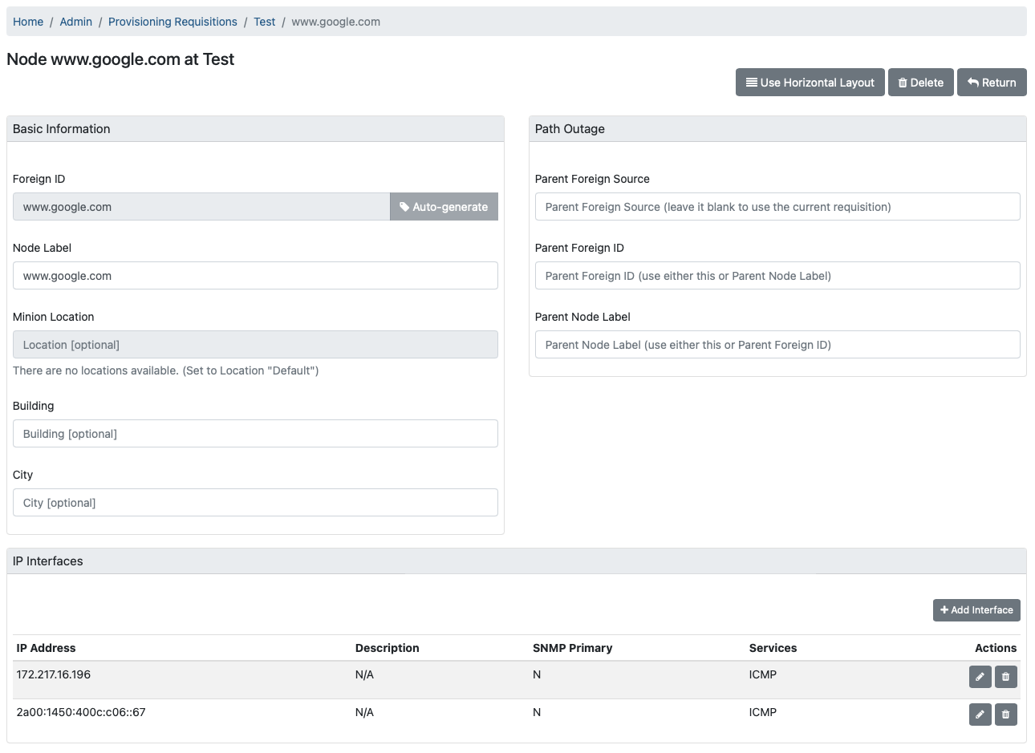1035x753 pixels.
Task: Open the Test requisition breadcrumb
Action: (264, 22)
